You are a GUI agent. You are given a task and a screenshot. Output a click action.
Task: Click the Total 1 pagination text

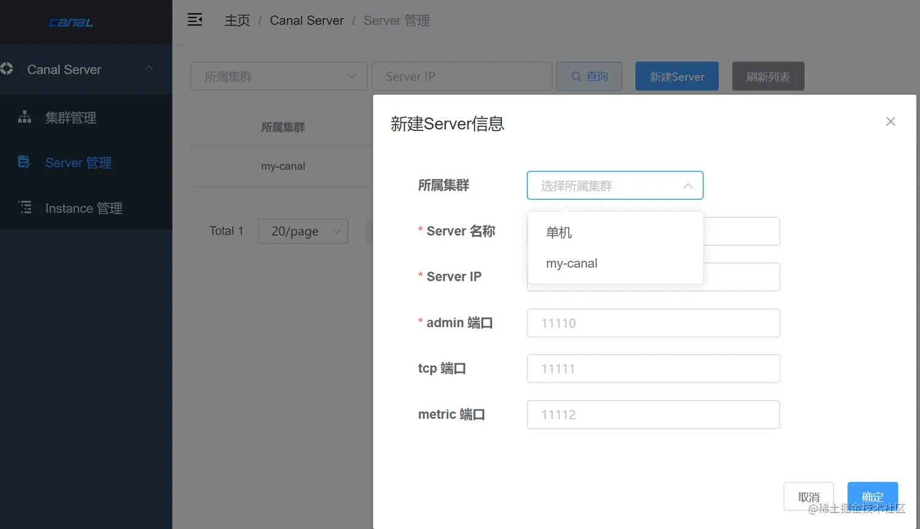coord(226,231)
